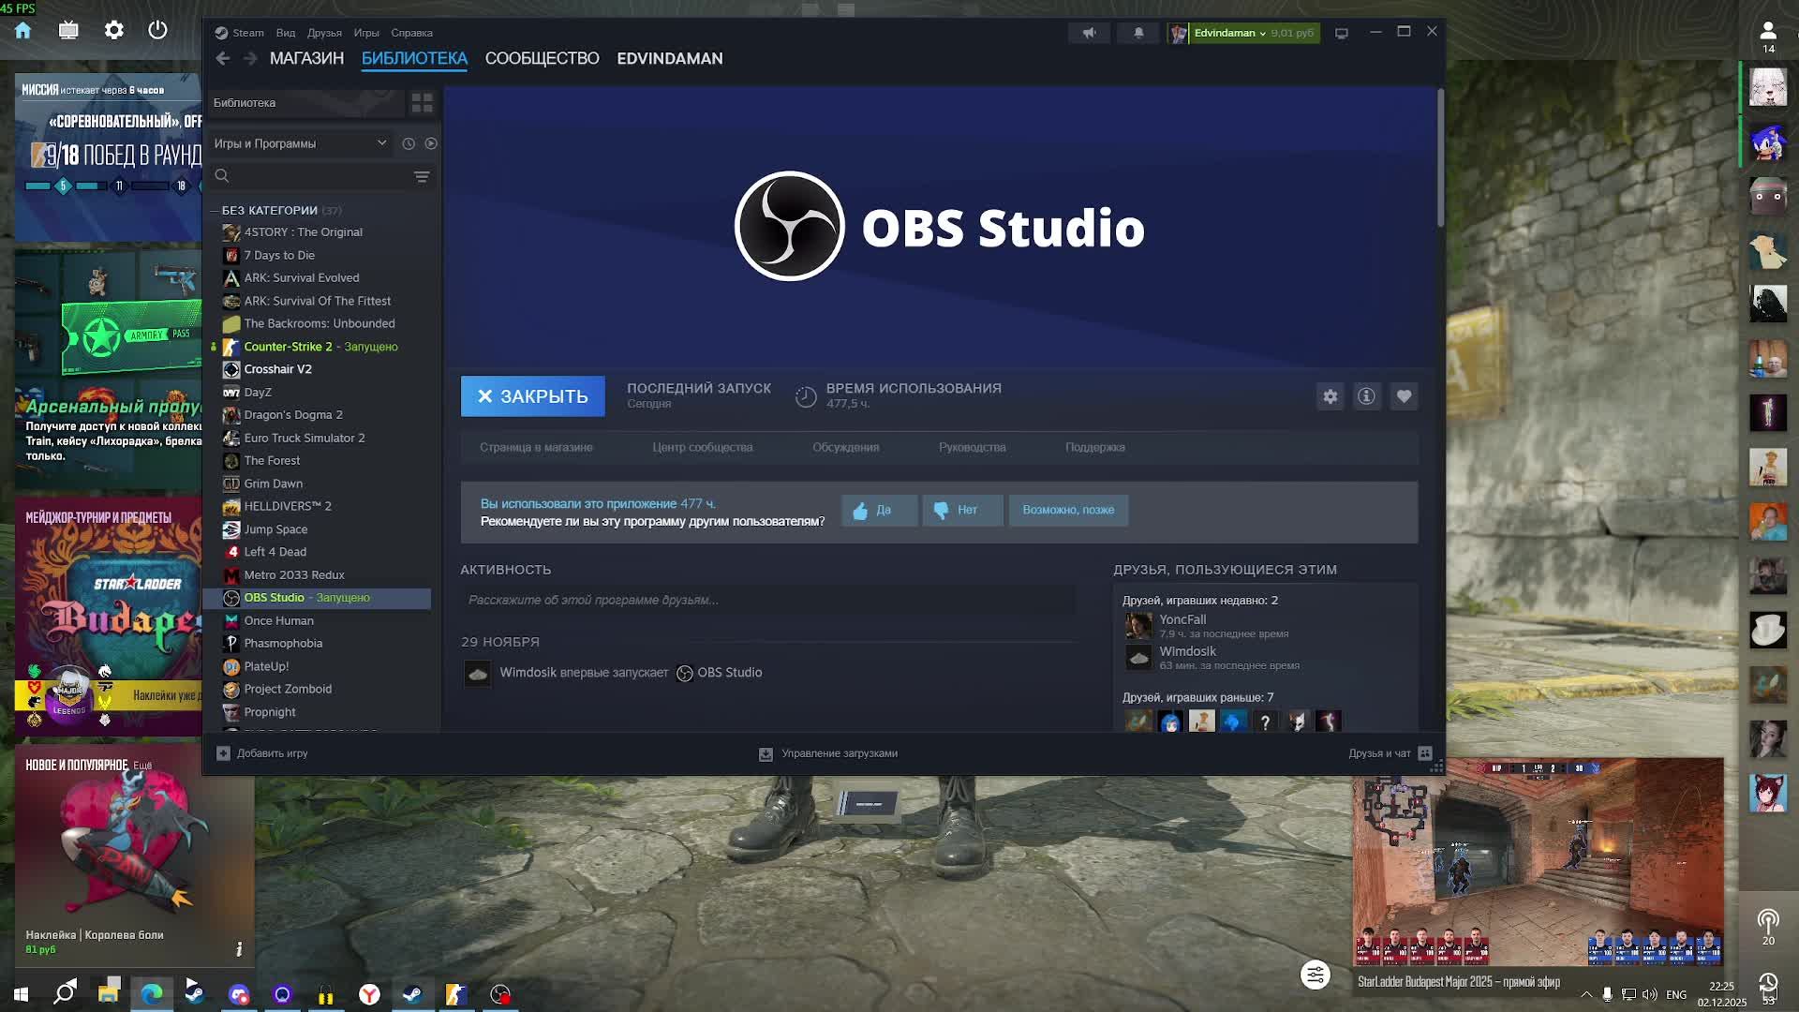Open the Друзья menu
This screenshot has height=1012, width=1799.
(324, 33)
